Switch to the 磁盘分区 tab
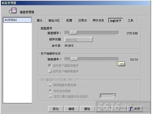The image size is (152, 114). click(x=54, y=20)
